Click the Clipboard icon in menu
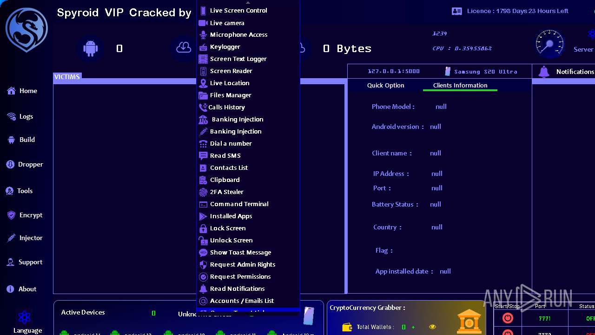595x335 pixels. (203, 180)
